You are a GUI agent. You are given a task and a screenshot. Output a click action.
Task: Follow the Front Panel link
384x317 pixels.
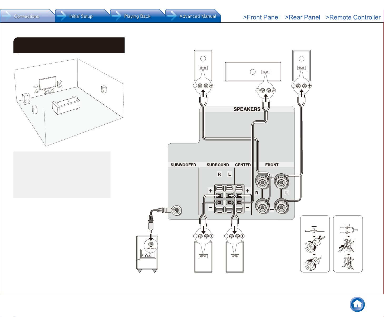(x=261, y=17)
